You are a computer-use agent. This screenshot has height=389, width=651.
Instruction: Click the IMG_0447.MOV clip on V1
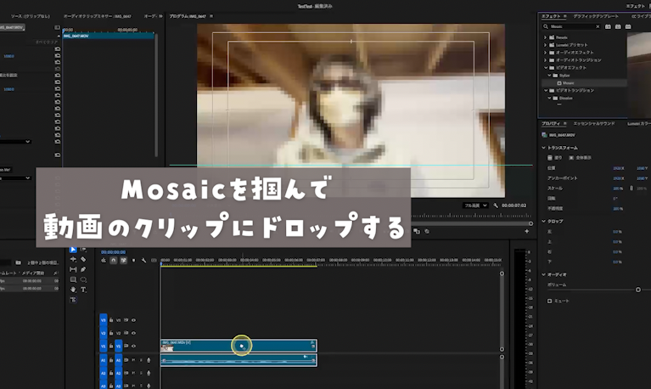pyautogui.click(x=204, y=344)
